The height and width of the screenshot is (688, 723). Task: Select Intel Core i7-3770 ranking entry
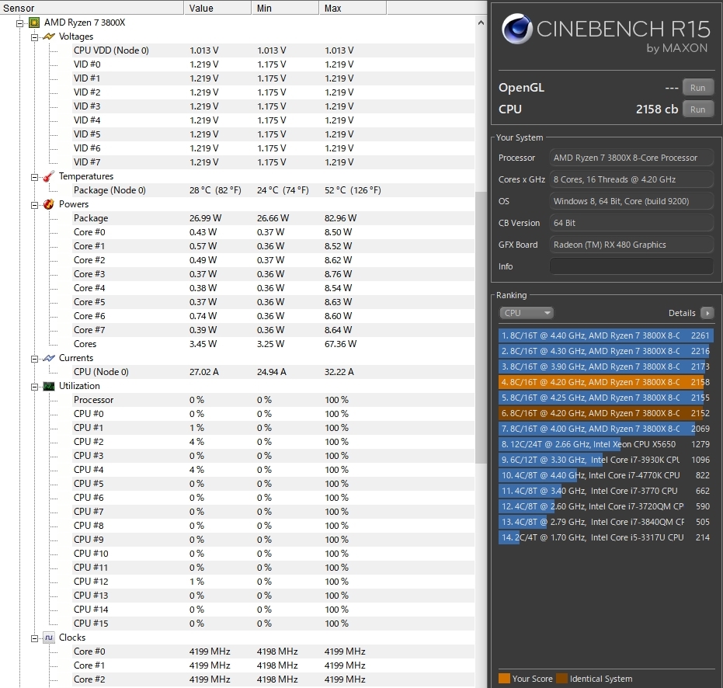pyautogui.click(x=606, y=491)
